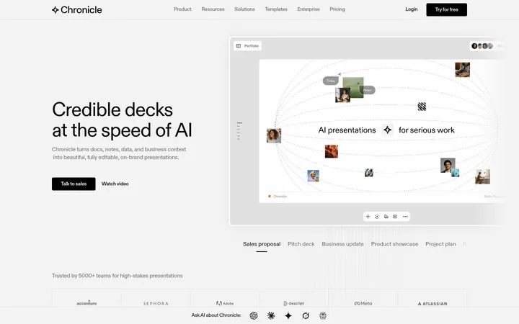Click the curly-haired woman photo on the slide's left edge

[x=274, y=135]
